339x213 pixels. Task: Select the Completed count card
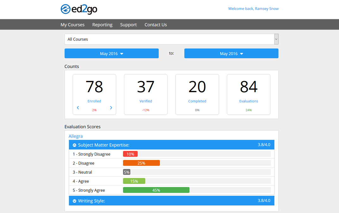click(x=197, y=94)
